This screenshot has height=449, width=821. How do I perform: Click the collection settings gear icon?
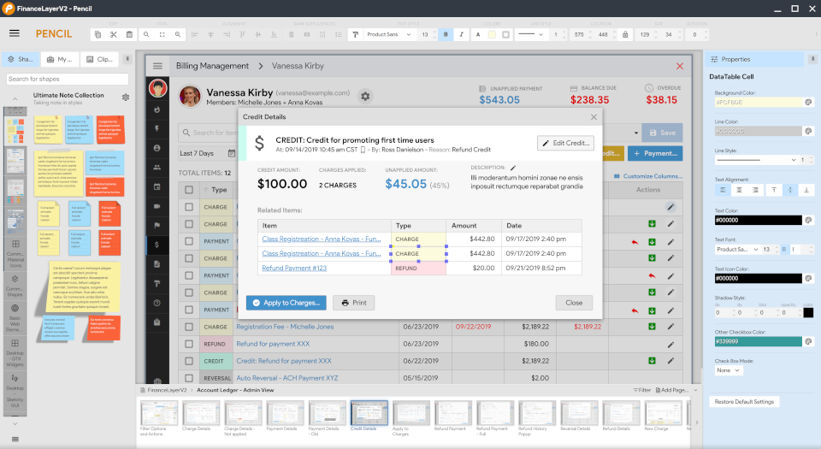[126, 97]
